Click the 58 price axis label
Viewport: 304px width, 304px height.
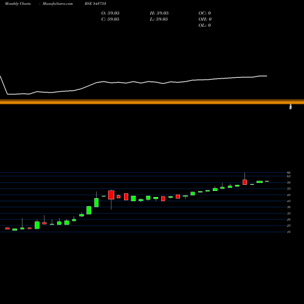coord(289,182)
